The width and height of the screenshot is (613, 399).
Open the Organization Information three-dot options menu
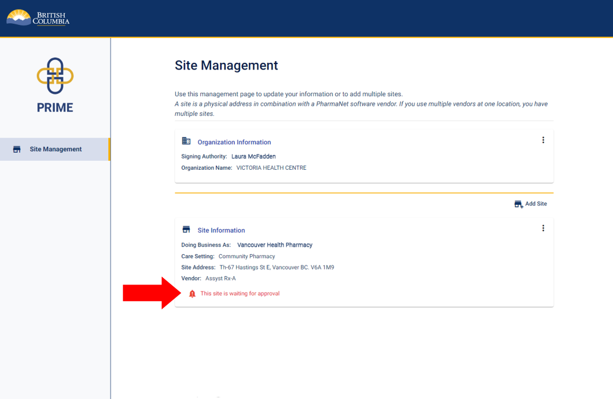[543, 140]
